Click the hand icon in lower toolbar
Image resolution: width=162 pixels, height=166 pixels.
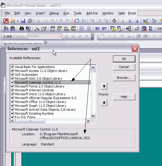point(154,36)
